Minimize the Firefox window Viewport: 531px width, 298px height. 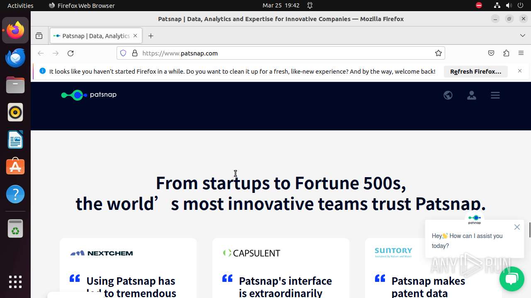tap(495, 19)
